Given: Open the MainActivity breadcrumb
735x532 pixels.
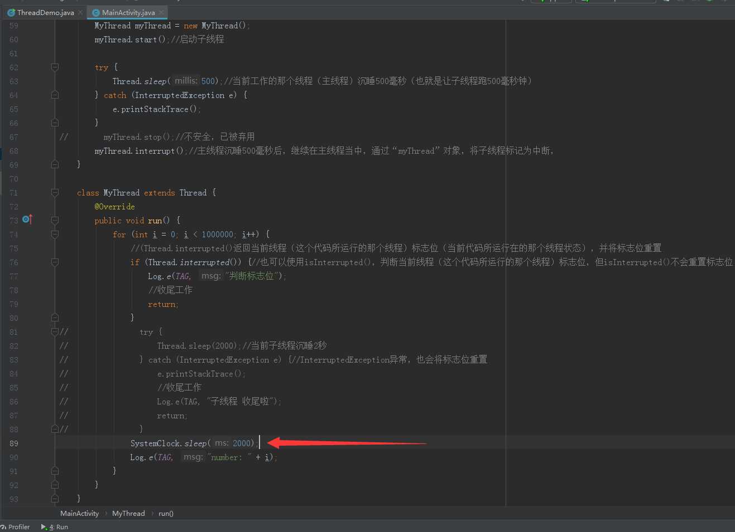Looking at the screenshot, I should [79, 513].
